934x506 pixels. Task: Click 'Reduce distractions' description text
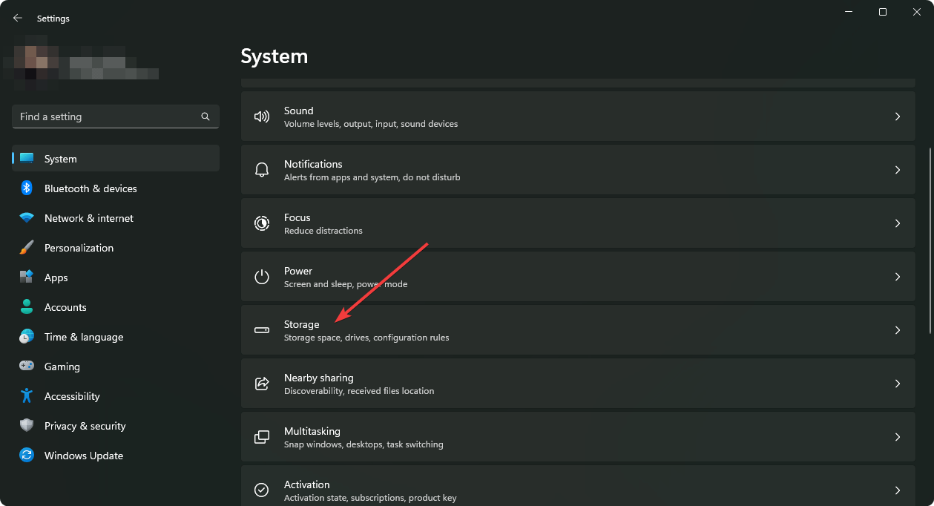pos(323,231)
